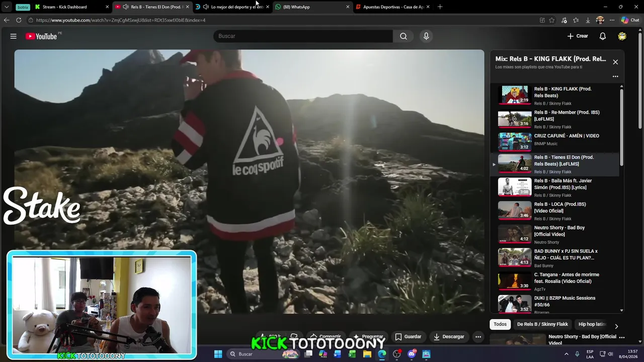Add this page to favorites star
Viewport: 644px width, 362px height.
click(552, 20)
